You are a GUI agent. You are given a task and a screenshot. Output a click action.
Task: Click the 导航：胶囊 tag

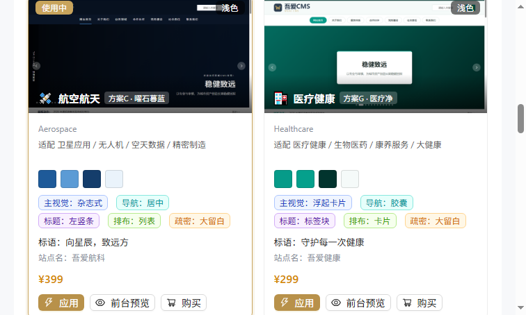387,203
